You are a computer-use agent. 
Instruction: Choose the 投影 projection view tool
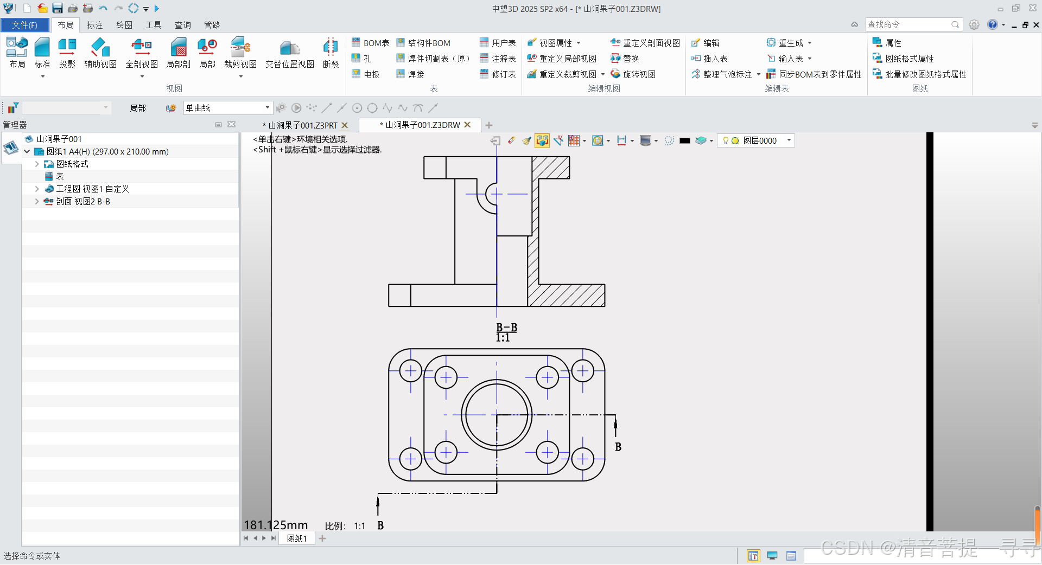pyautogui.click(x=67, y=53)
